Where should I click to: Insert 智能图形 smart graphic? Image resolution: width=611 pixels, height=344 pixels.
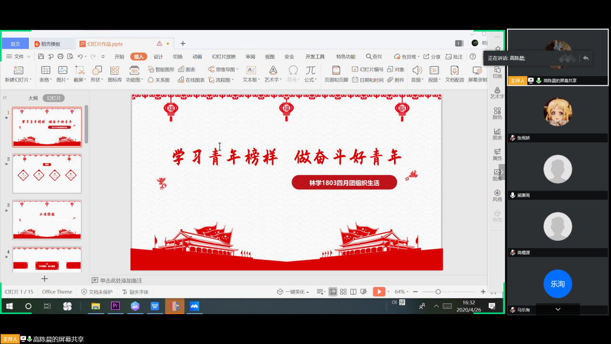tap(161, 69)
